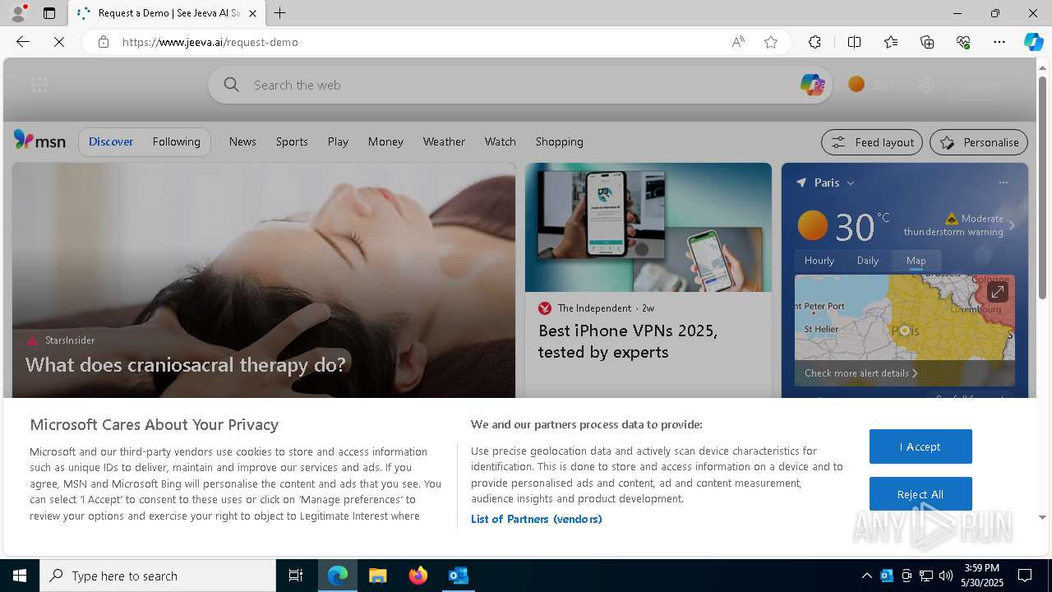Image resolution: width=1052 pixels, height=592 pixels.
Task: Open Best iPhone VPNs 2025 article
Action: pos(628,341)
